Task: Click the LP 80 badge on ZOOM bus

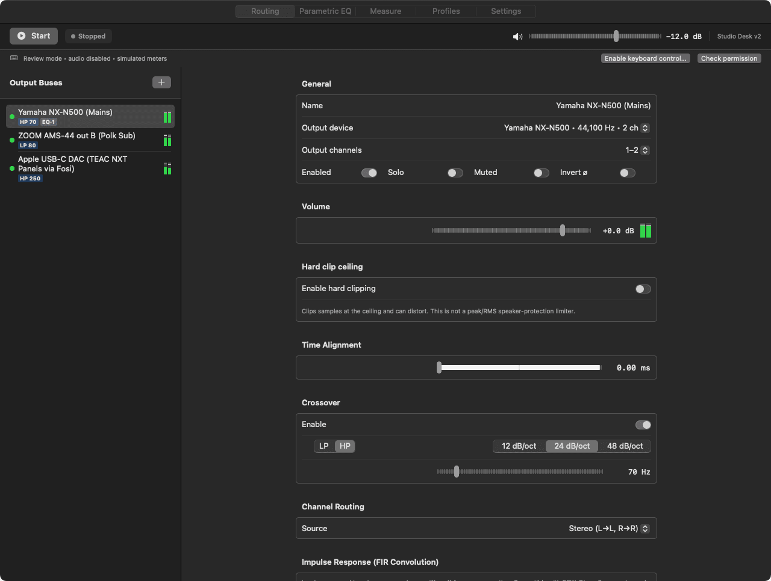Action: point(28,146)
